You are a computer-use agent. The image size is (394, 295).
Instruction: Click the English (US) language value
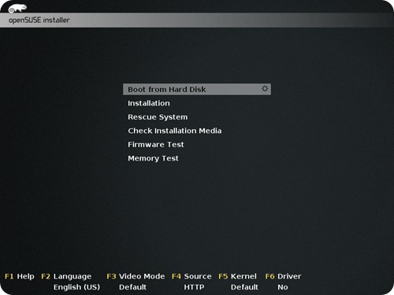pos(76,287)
